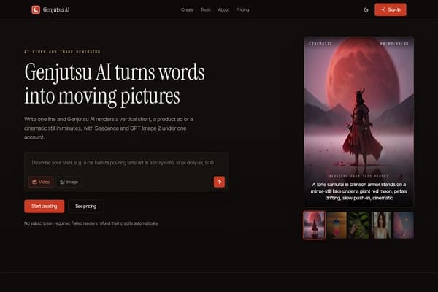
Task: Click the large samurai preview image
Action: 358,121
